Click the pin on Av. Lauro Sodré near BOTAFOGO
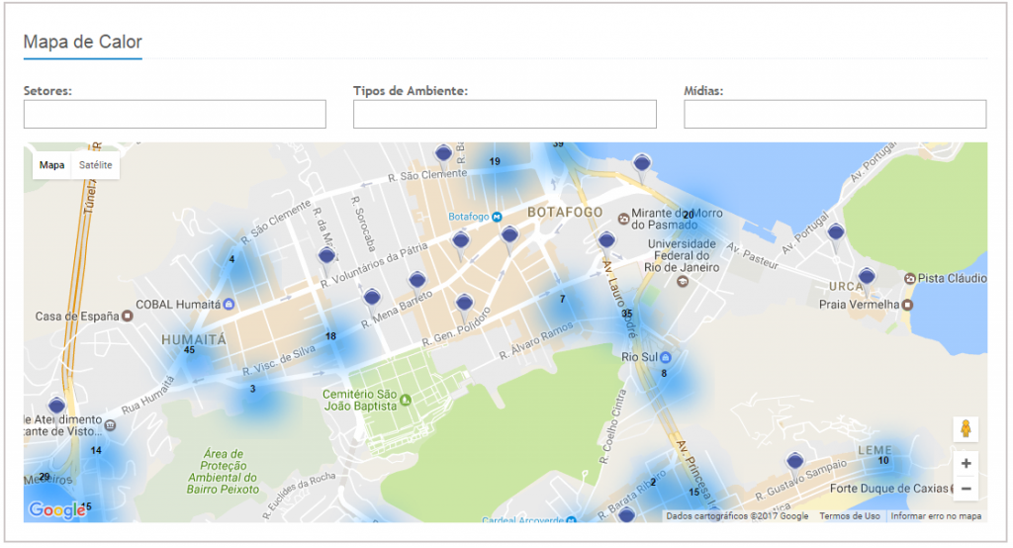1013x548 pixels. click(x=606, y=243)
